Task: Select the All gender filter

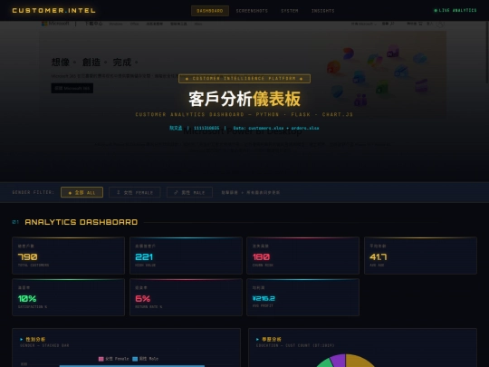Action: [82, 192]
